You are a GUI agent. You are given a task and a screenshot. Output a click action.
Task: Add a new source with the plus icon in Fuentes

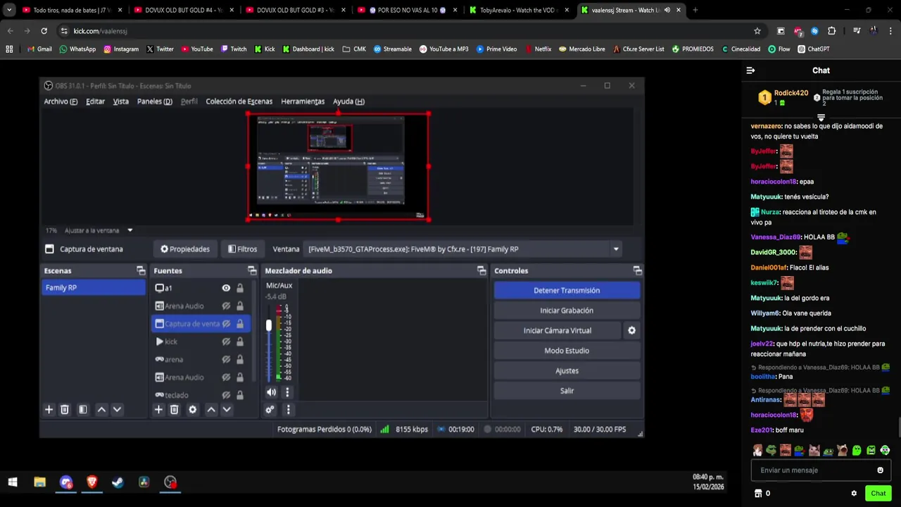point(158,409)
